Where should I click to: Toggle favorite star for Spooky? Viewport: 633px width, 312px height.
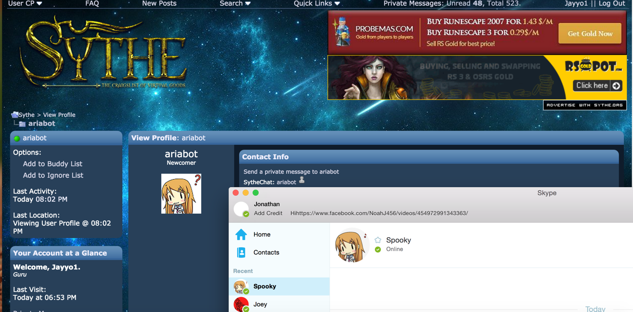[378, 240]
